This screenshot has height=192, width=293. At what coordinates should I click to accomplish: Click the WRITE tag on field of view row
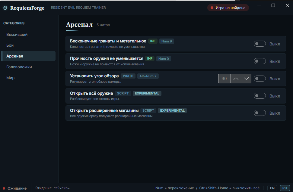128,76
